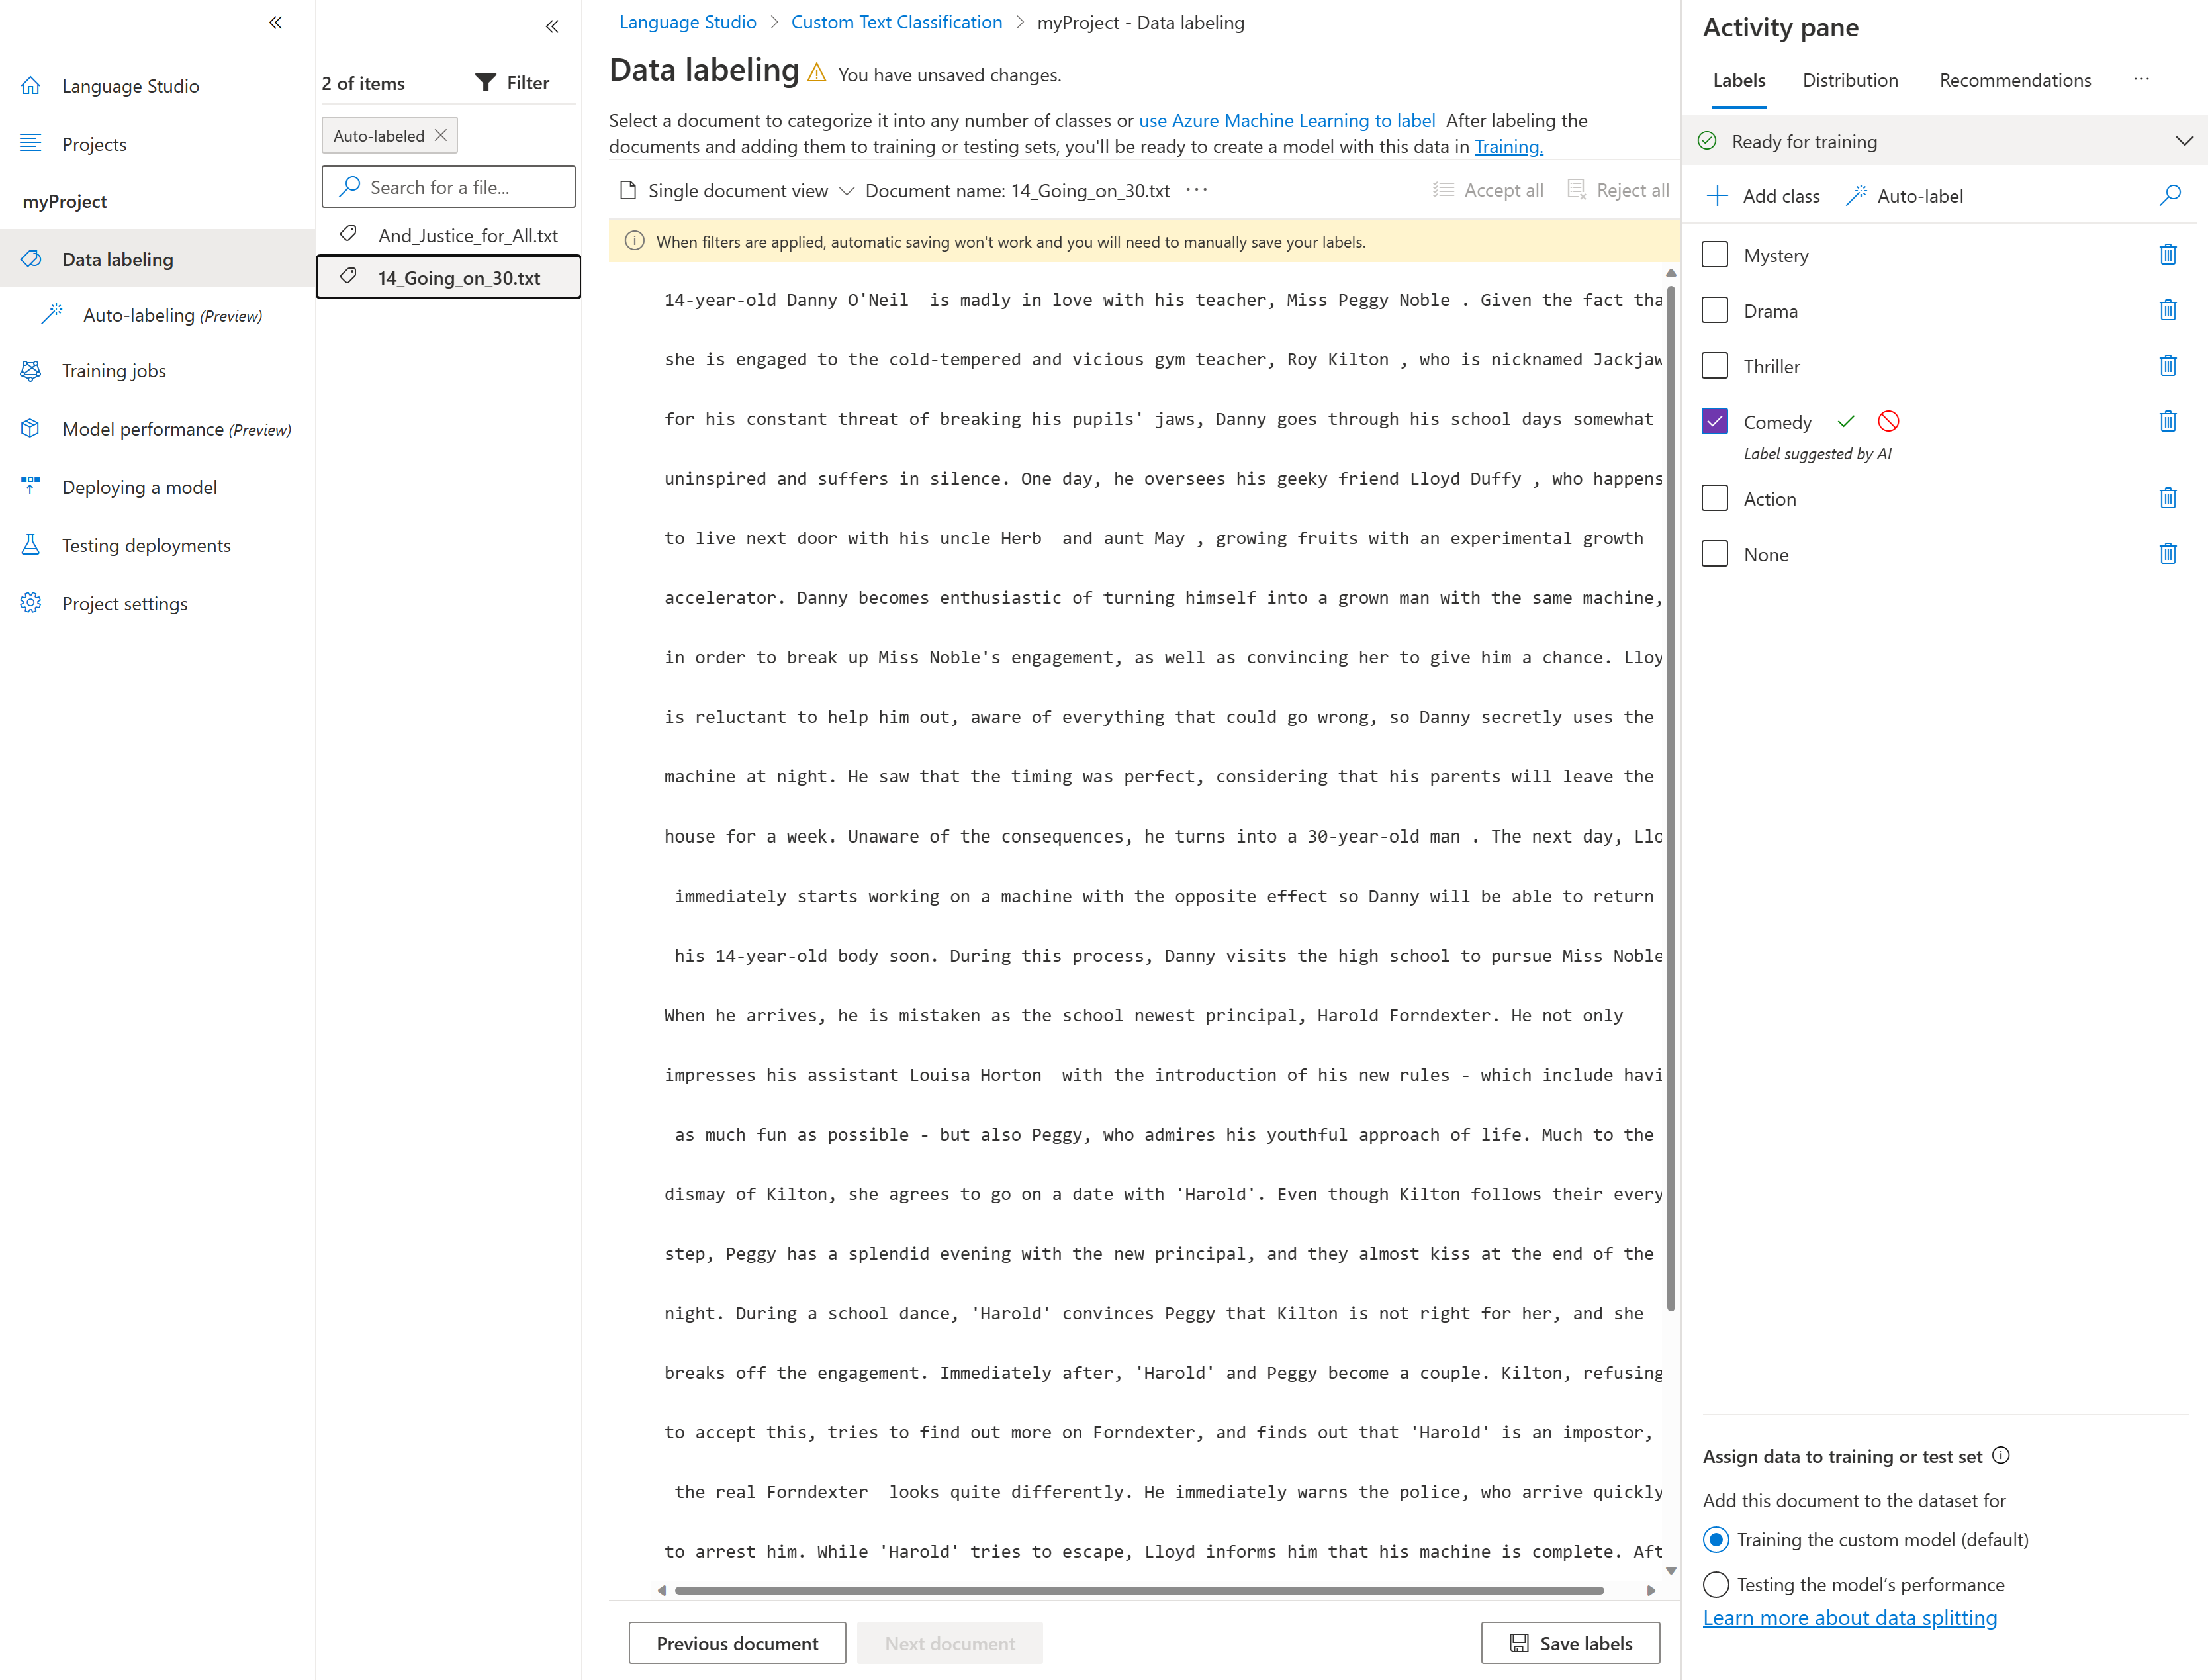The height and width of the screenshot is (1680, 2208).
Task: Reject the AI-suggested Comedy label
Action: 1888,422
